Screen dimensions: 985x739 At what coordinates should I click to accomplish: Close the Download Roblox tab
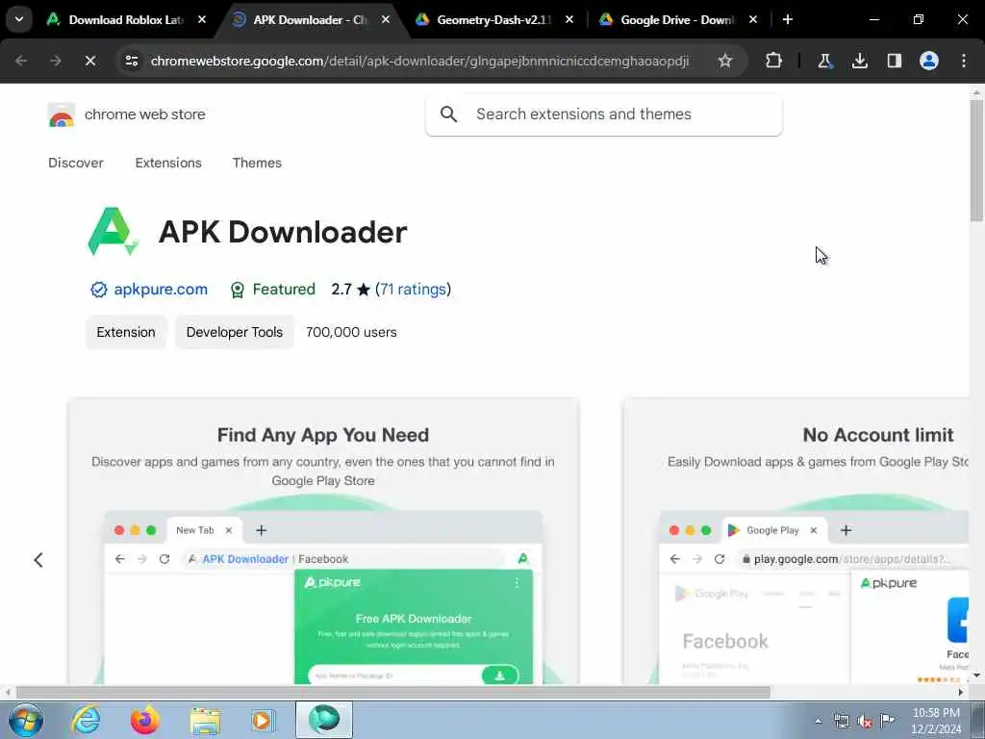click(x=202, y=19)
